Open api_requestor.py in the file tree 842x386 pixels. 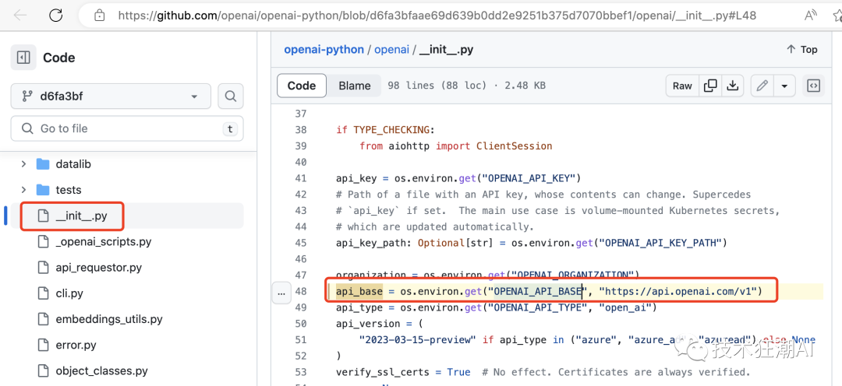tap(98, 267)
